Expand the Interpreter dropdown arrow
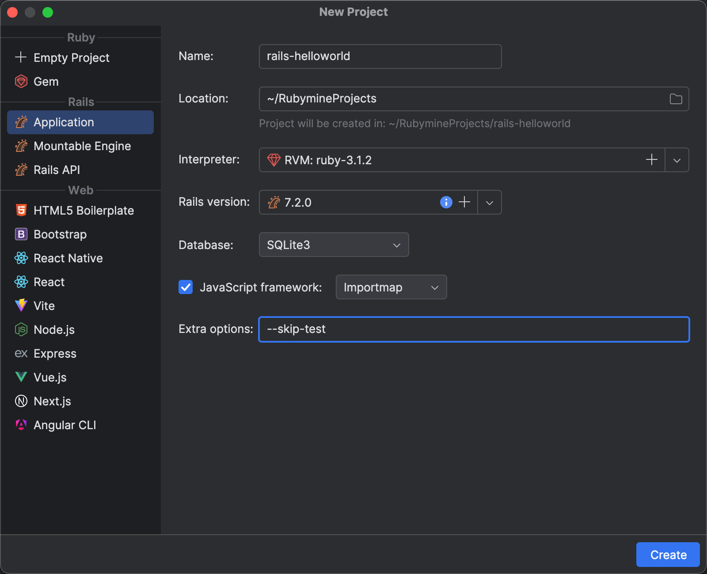 pyautogui.click(x=677, y=160)
